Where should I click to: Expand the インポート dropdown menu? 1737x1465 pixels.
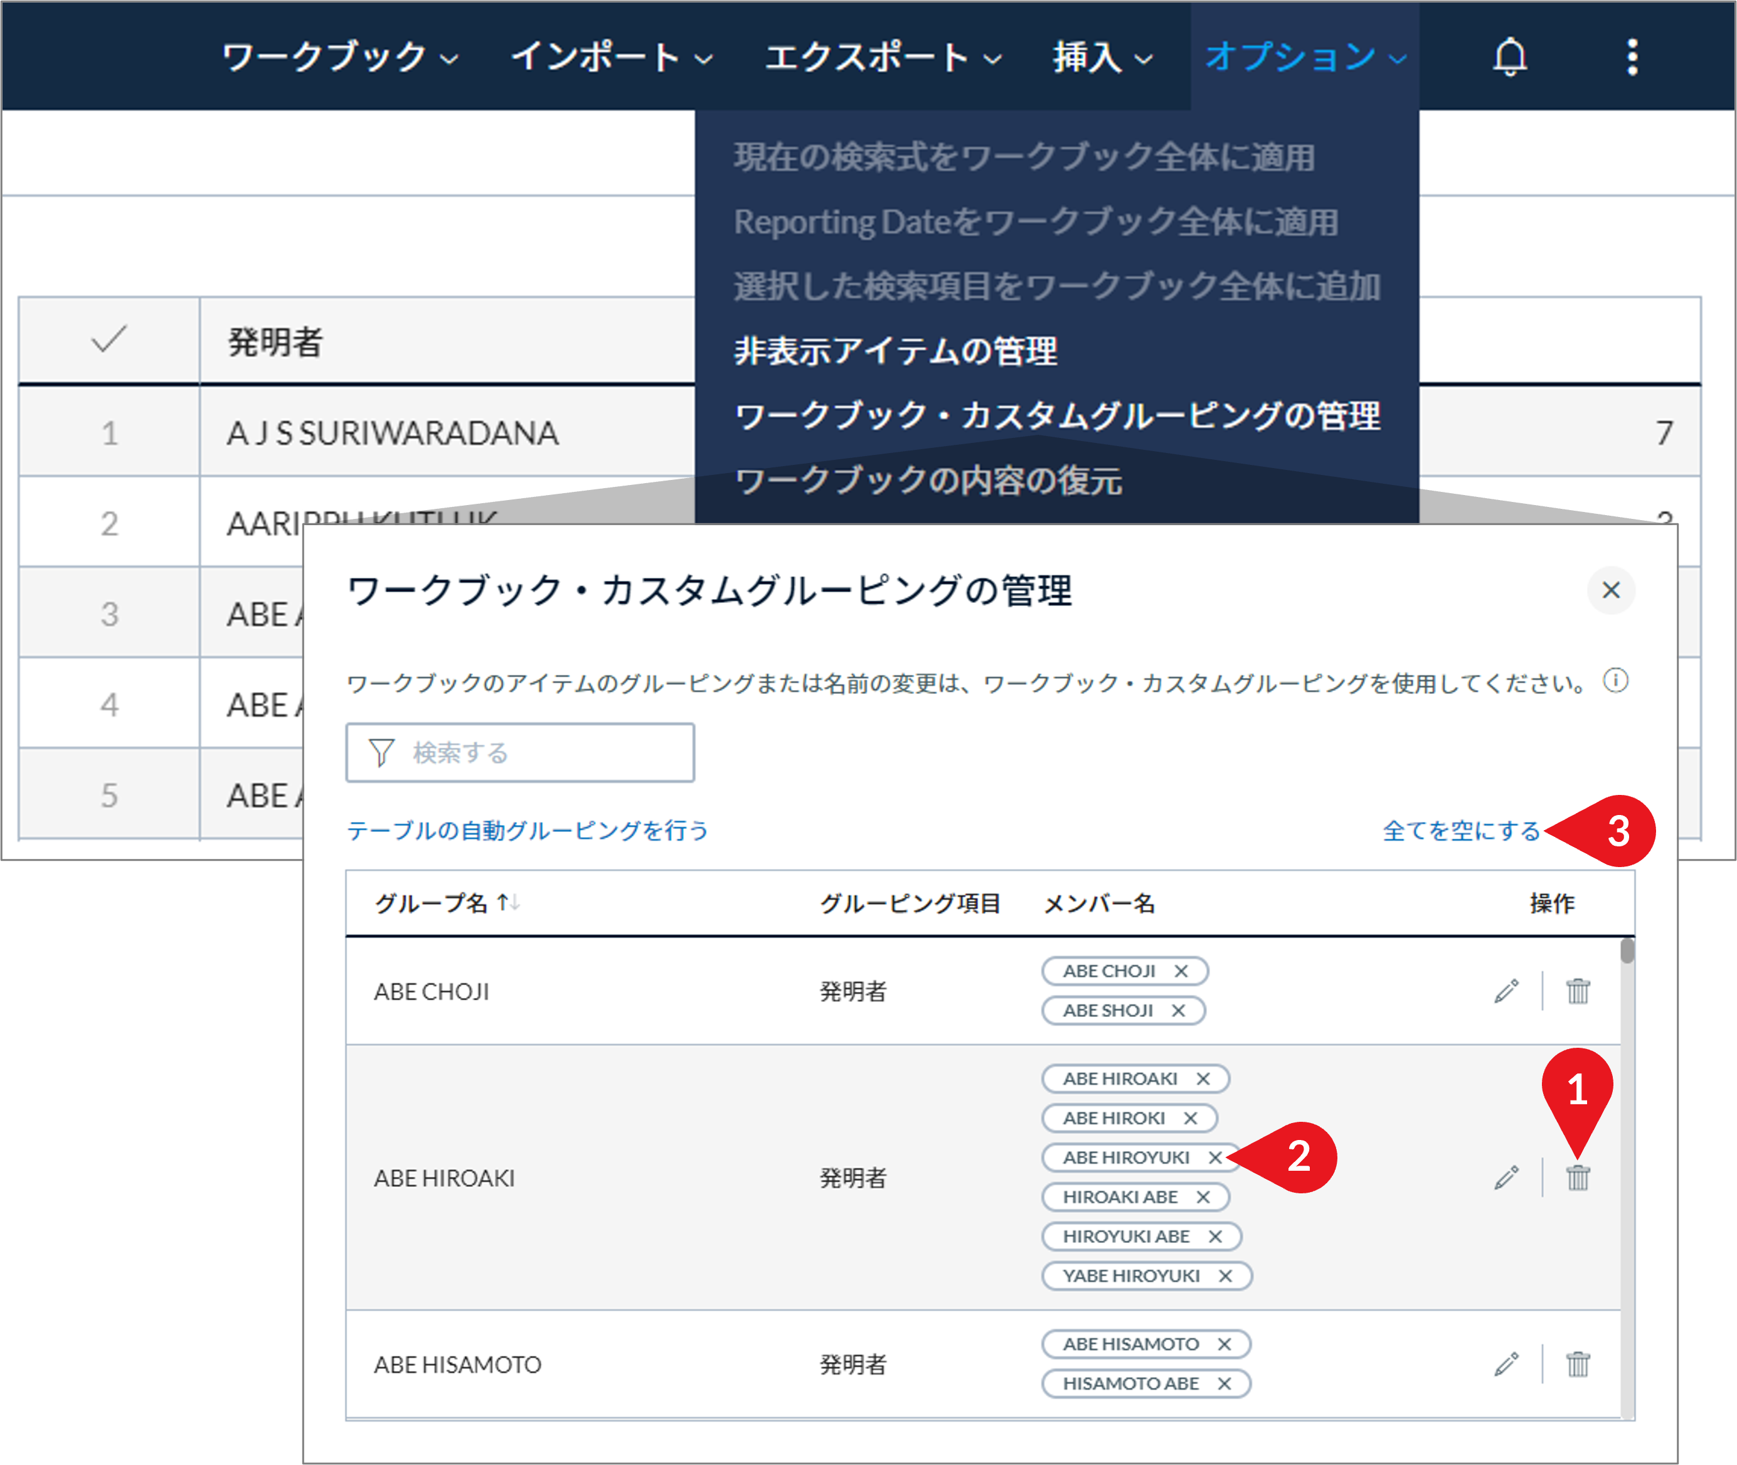pos(612,57)
